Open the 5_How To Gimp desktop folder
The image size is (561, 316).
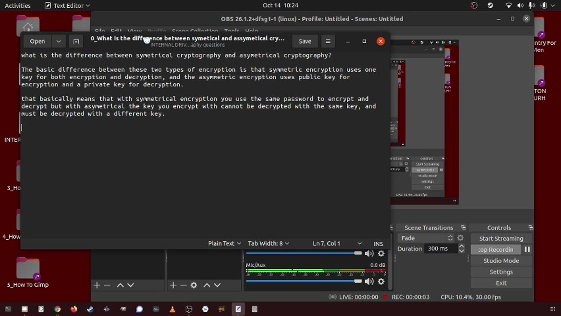(28, 273)
